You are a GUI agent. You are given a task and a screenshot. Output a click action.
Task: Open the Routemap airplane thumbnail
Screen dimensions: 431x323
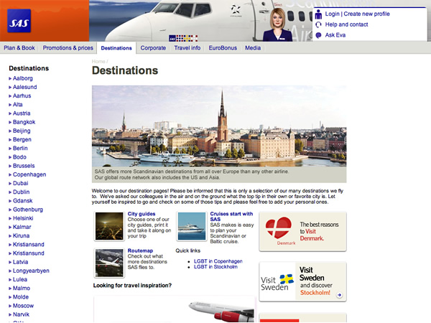coord(109,263)
